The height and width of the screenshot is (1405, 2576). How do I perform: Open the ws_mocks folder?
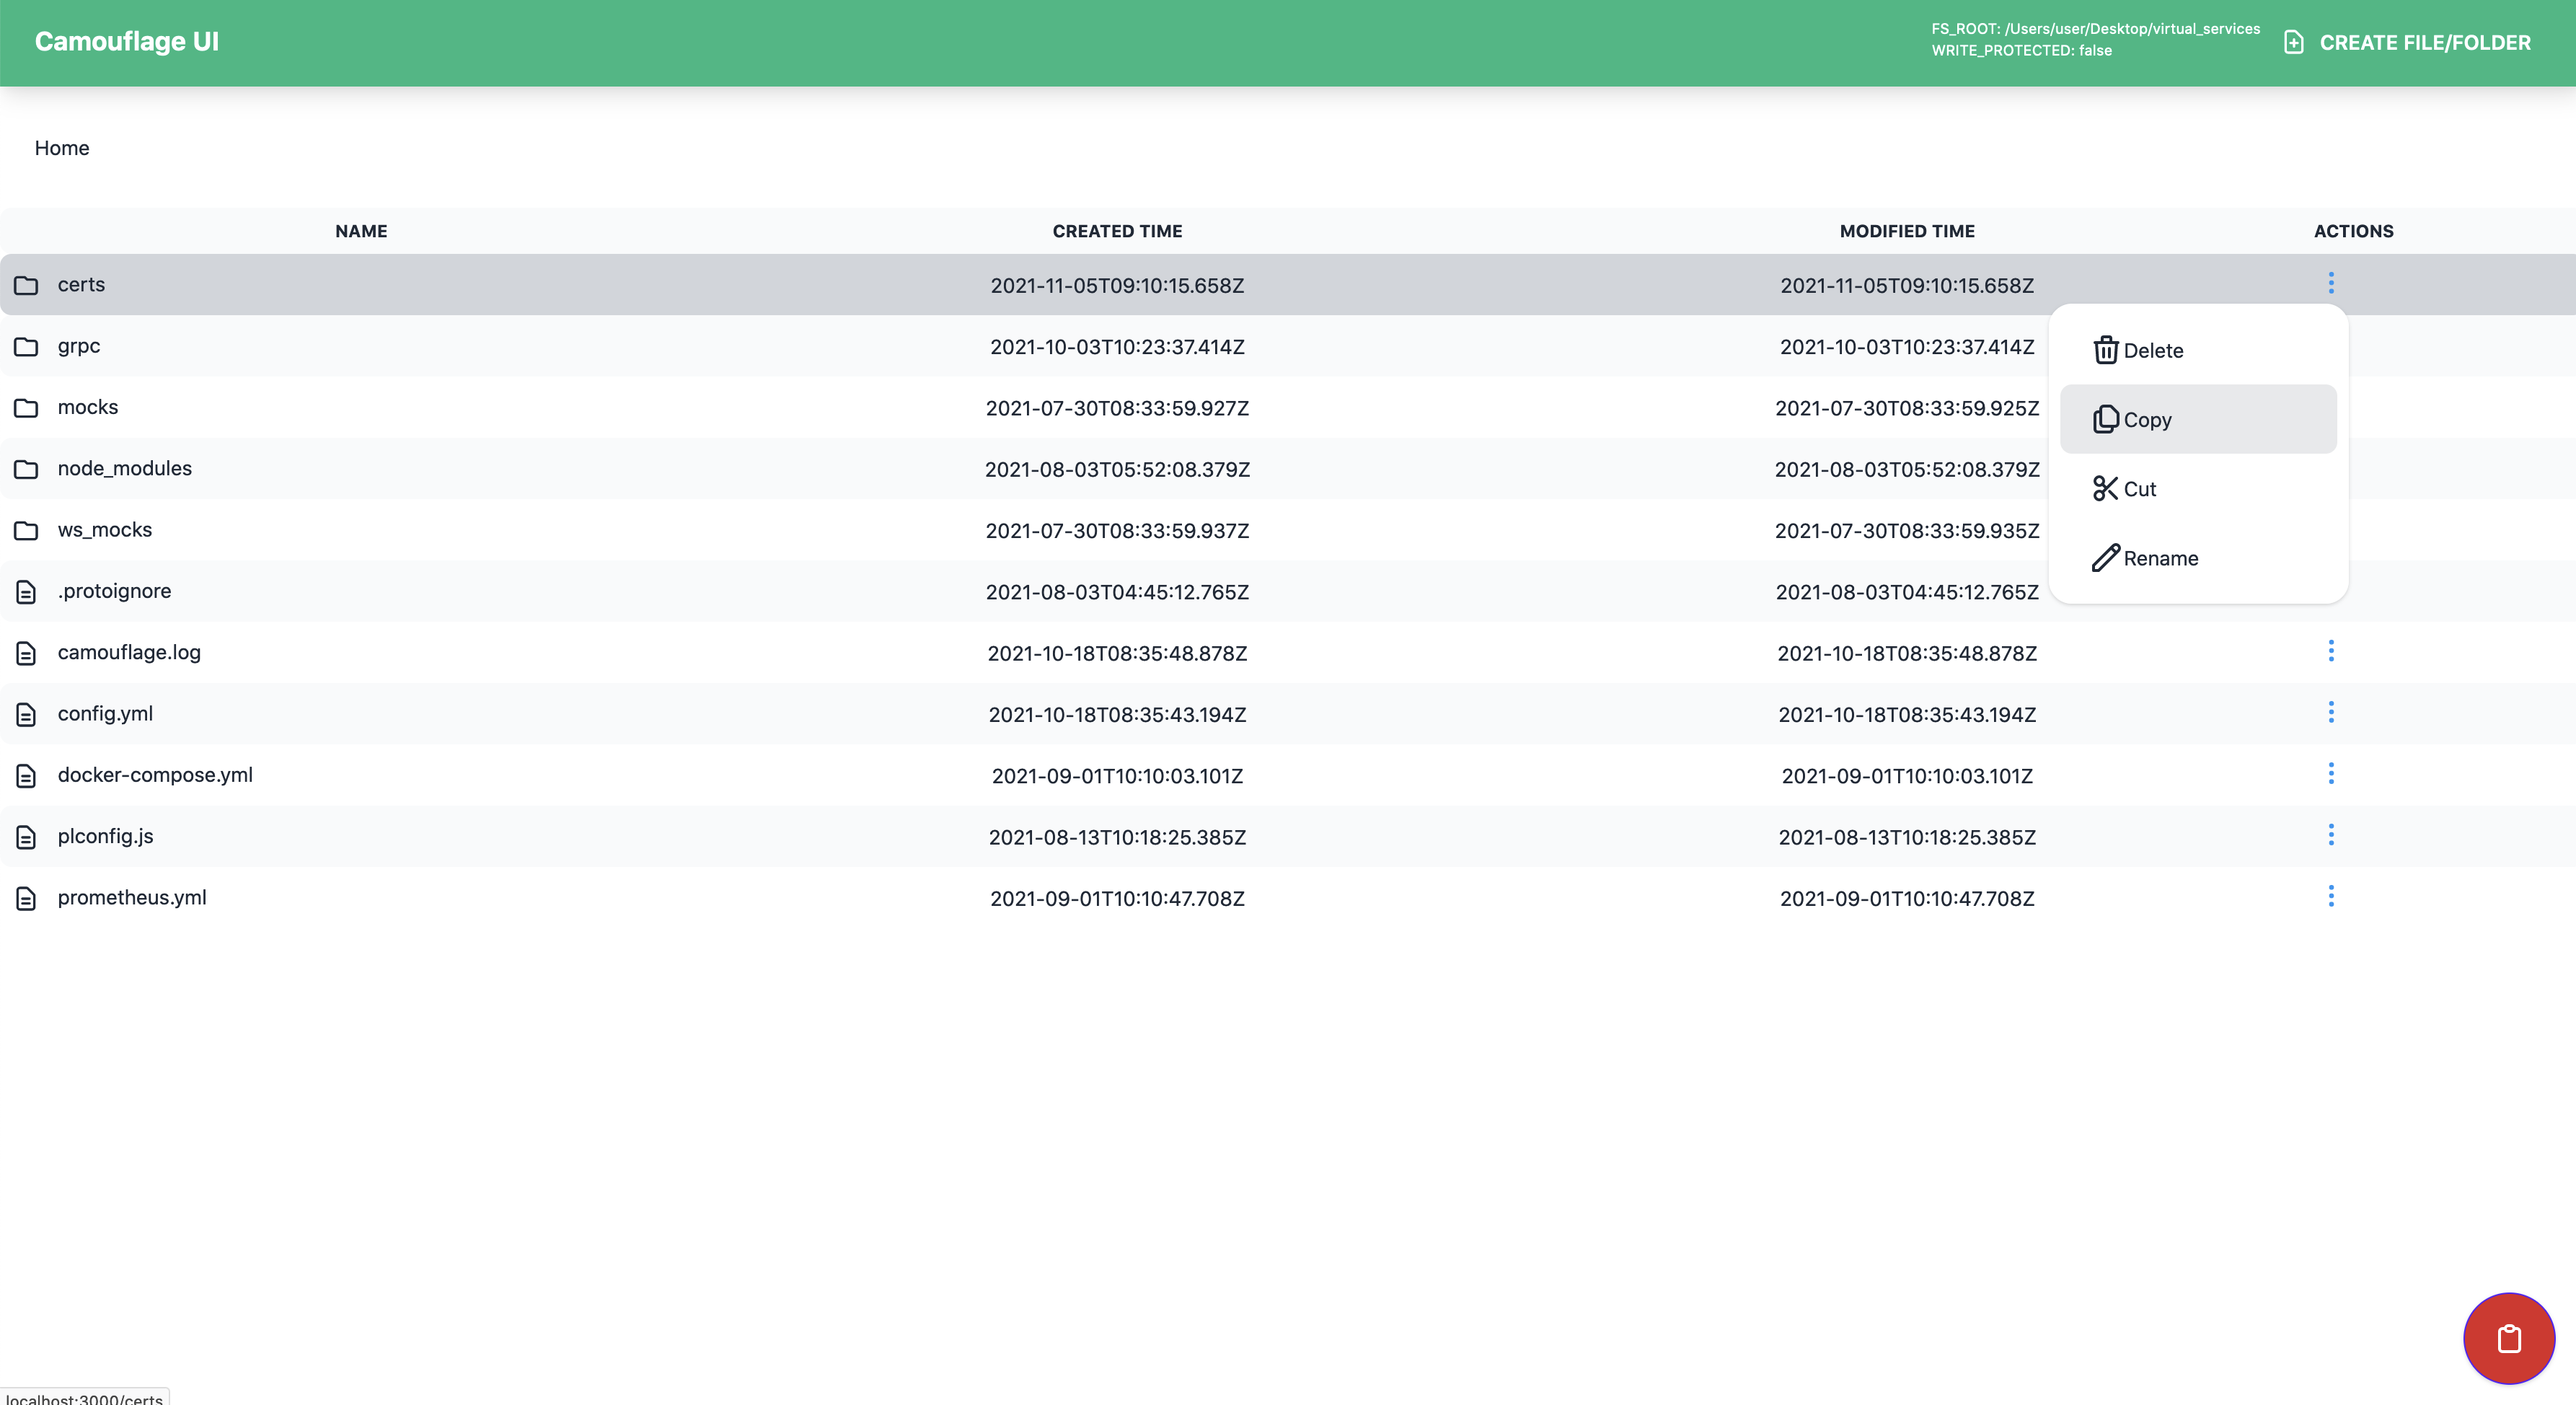pyautogui.click(x=105, y=529)
